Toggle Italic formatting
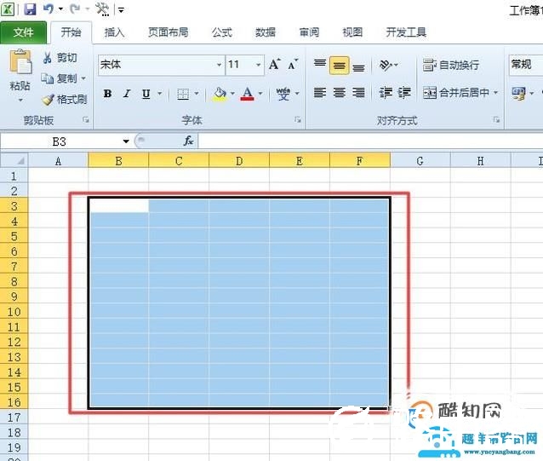Viewport: 543px width, 461px height. [x=127, y=94]
